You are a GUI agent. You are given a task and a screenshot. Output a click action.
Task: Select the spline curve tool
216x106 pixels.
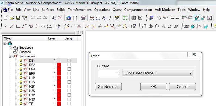click(x=43, y=26)
